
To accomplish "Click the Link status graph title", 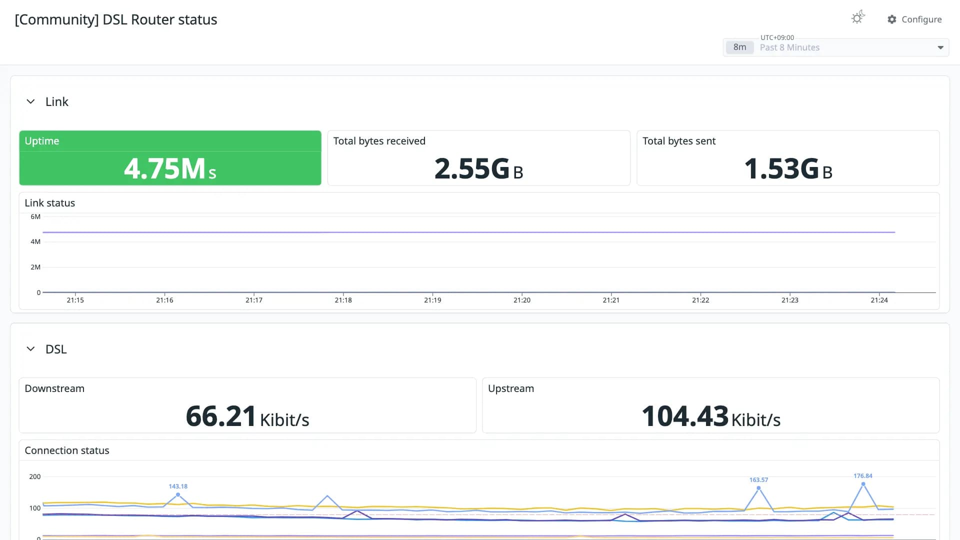I will click(x=50, y=203).
